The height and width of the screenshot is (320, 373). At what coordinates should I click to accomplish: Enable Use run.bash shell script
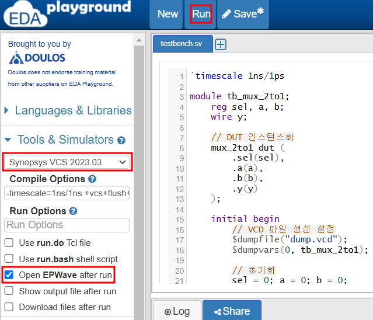pos(9,259)
